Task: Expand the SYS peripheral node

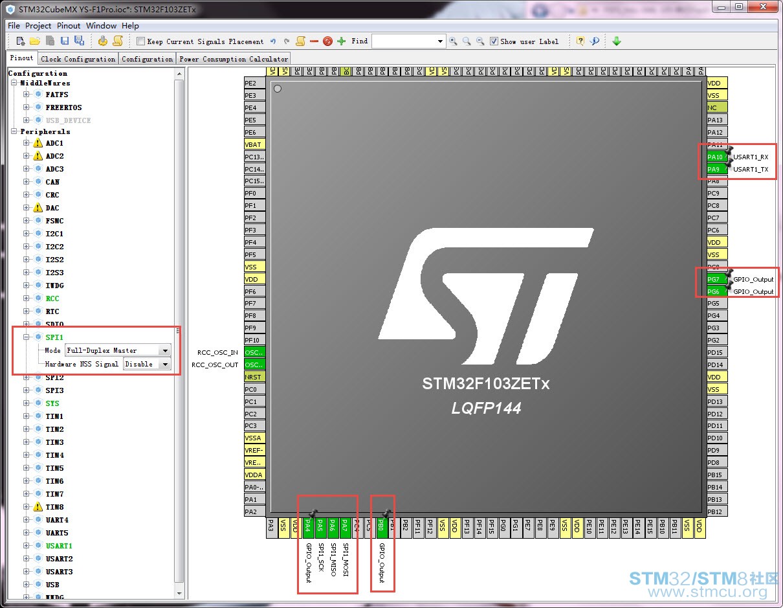Action: click(27, 403)
